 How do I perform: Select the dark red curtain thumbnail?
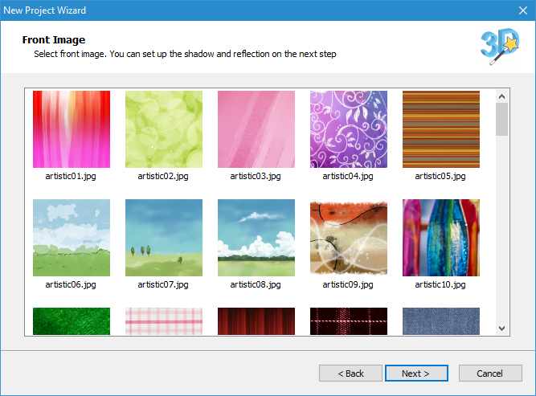pyautogui.click(x=256, y=321)
